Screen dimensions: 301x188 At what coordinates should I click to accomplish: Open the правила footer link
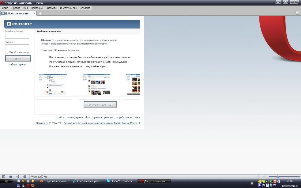(x=97, y=117)
